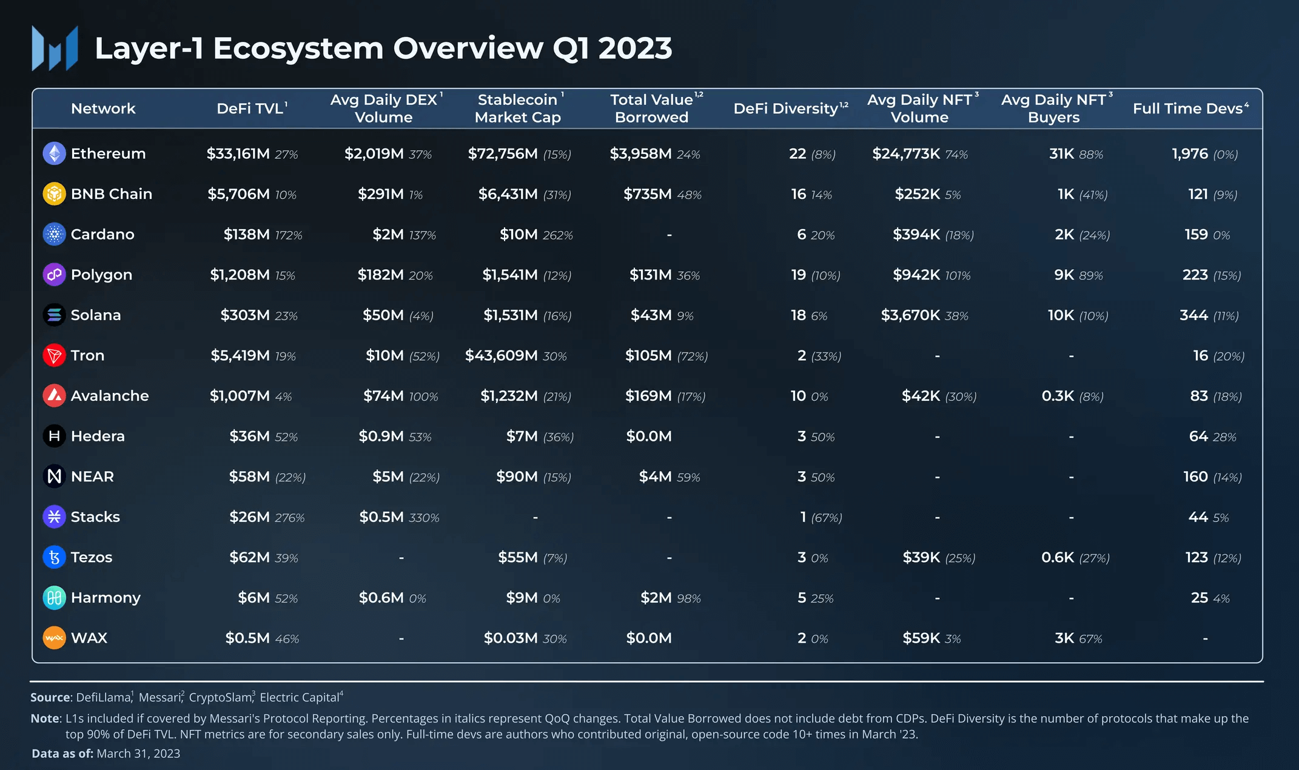Click BNB Chain TVL $5,706M
This screenshot has width=1299, height=770.
pyautogui.click(x=238, y=194)
